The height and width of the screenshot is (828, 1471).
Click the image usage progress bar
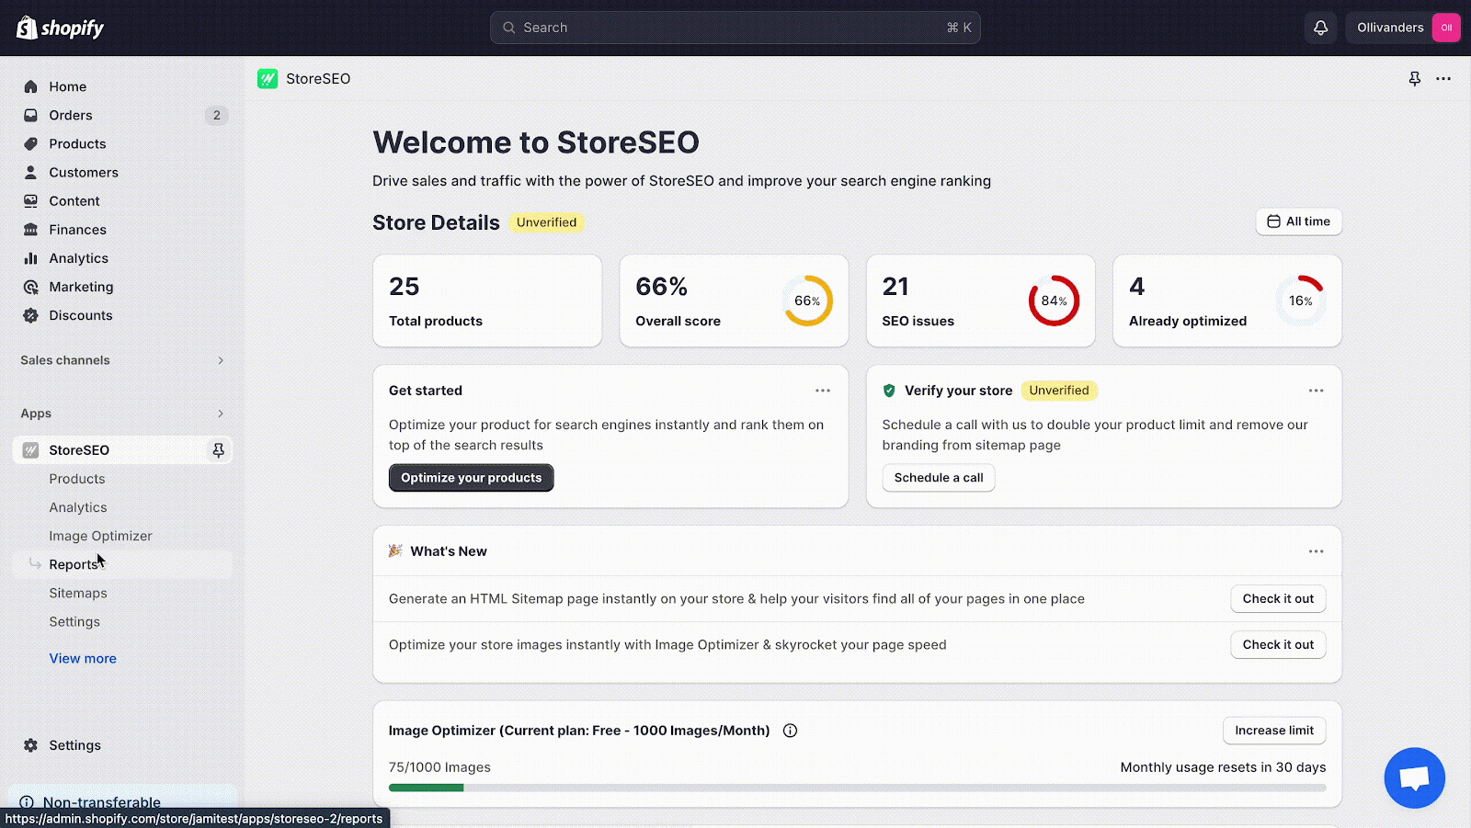(857, 788)
